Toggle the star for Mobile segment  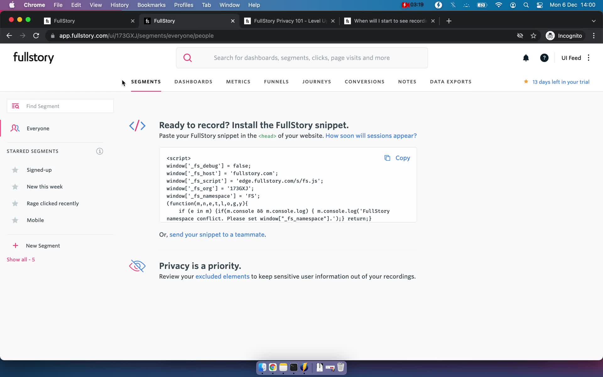click(x=15, y=220)
